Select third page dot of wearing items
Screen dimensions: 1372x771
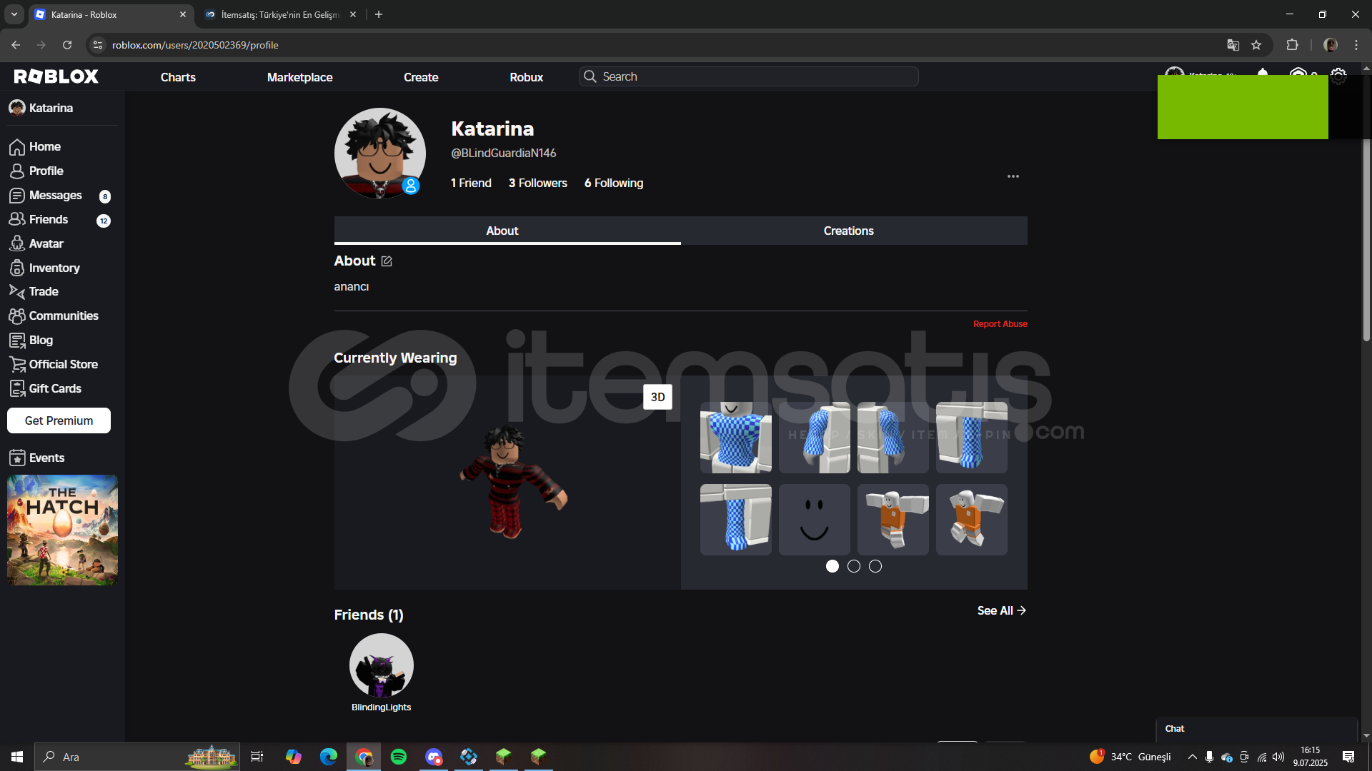coord(875,566)
